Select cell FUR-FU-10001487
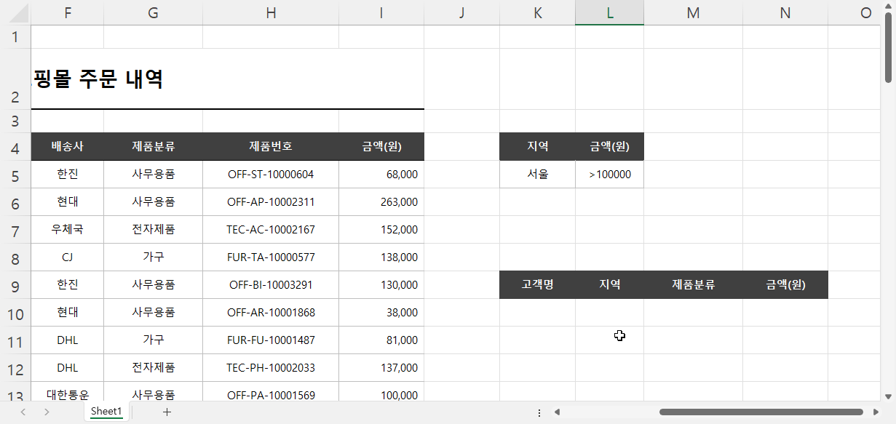Screen dimensions: 896x424 click(x=271, y=340)
